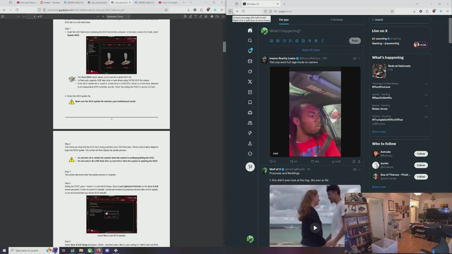This screenshot has width=452, height=254.
Task: Open more menu on Wolf of X post
Action: click(x=359, y=169)
